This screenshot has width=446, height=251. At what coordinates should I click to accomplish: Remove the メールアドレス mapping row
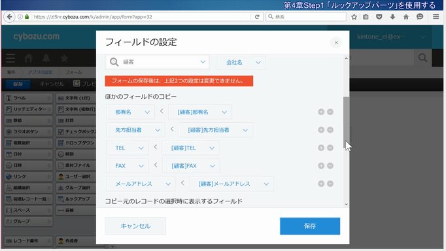click(x=330, y=184)
